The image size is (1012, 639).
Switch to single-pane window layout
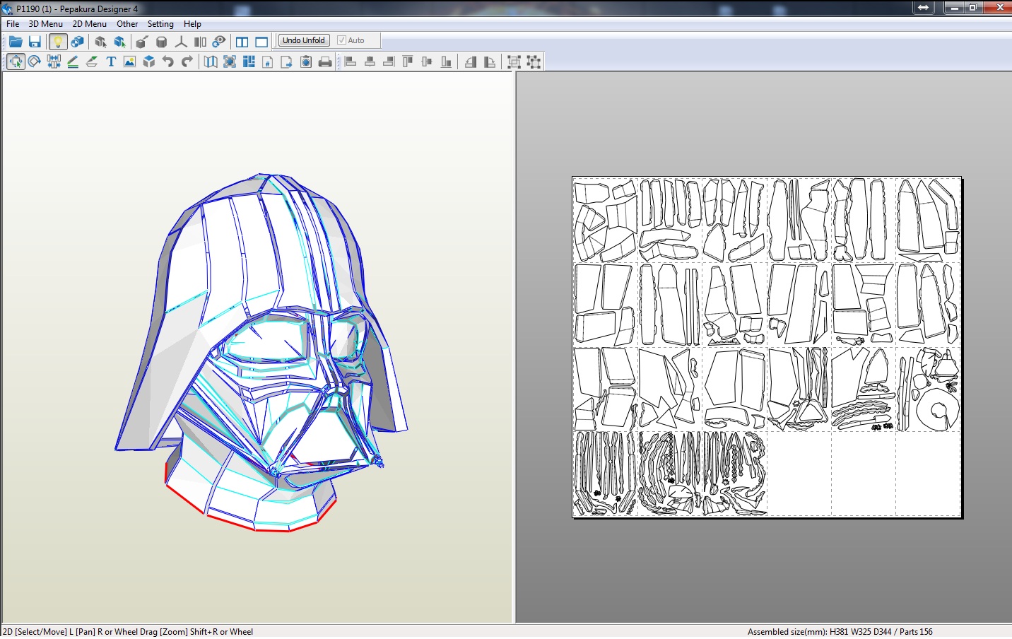click(261, 42)
